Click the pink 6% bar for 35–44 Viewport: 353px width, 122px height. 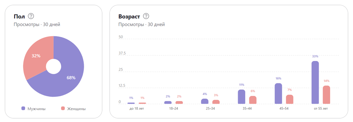[253, 100]
